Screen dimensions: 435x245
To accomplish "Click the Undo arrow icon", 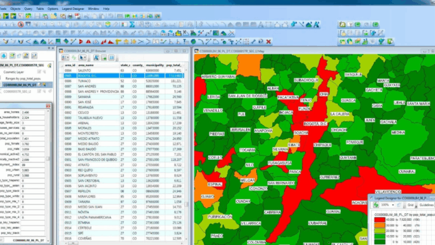I will click(x=111, y=16).
